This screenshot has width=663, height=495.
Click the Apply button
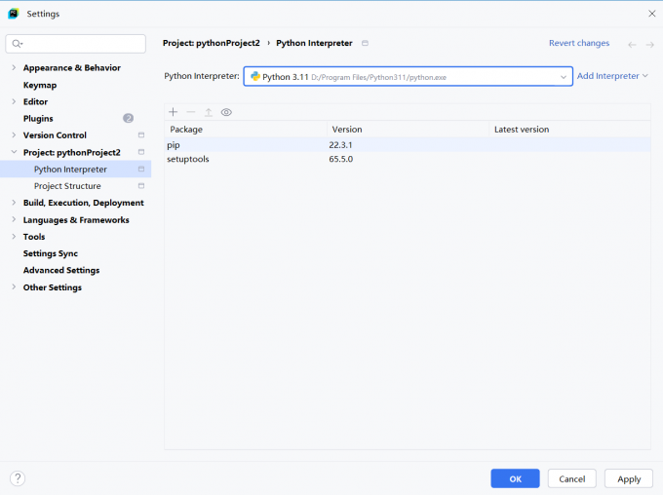coord(629,478)
